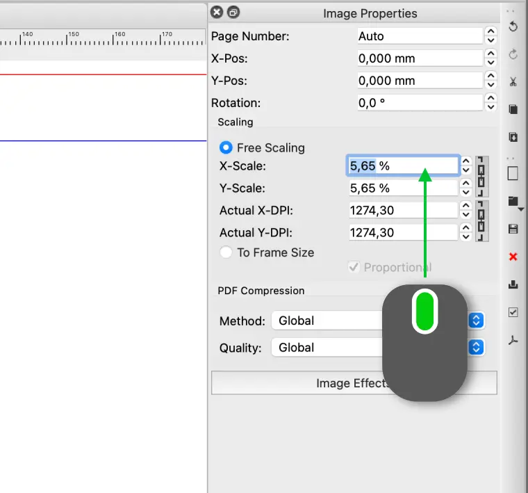This screenshot has width=528, height=493.
Task: Open the PDF compression Quality dropdown
Action: [475, 348]
